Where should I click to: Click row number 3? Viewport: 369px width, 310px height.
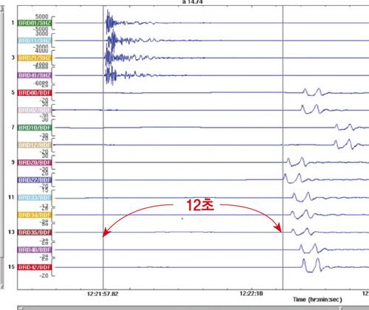pyautogui.click(x=13, y=58)
